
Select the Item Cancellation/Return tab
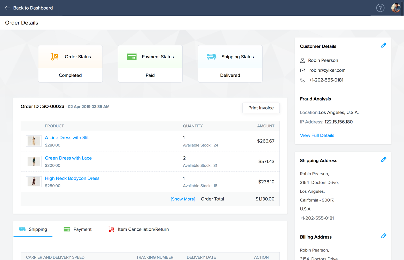pos(139,229)
